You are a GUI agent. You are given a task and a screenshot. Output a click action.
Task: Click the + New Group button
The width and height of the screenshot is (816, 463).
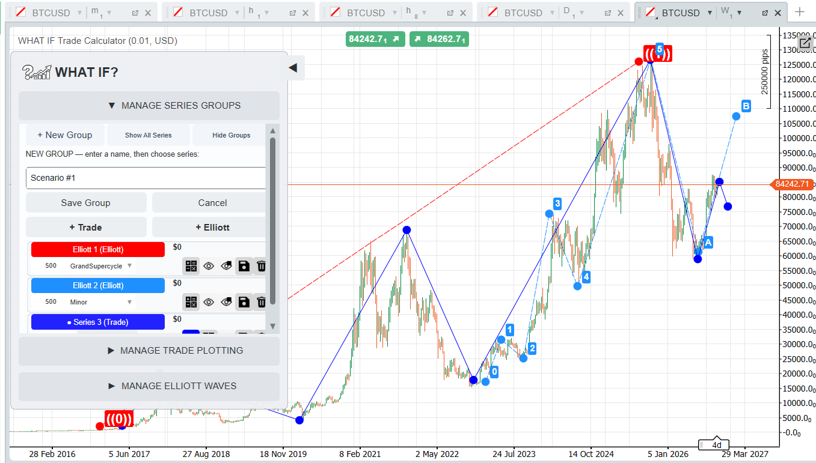65,135
